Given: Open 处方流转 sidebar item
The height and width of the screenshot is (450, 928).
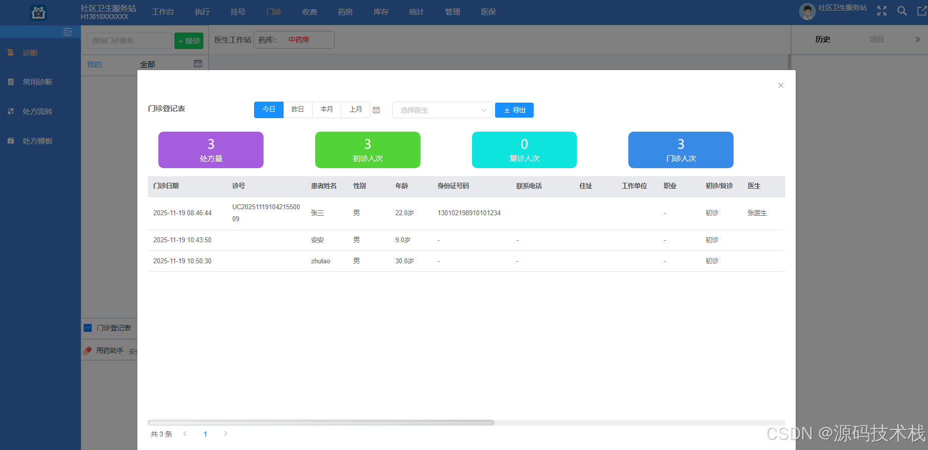Looking at the screenshot, I should click(x=37, y=111).
